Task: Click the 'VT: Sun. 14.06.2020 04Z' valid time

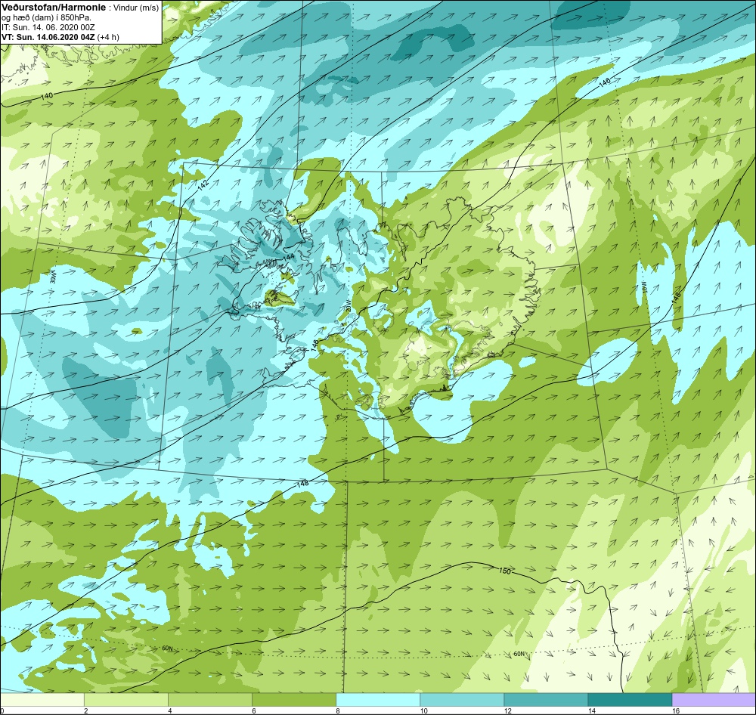Action: [x=48, y=37]
